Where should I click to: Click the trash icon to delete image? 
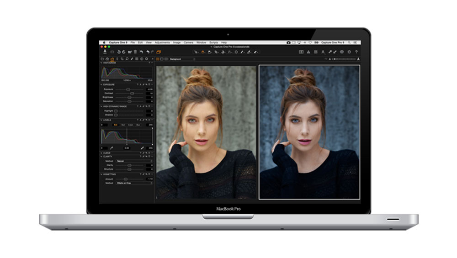point(135,52)
